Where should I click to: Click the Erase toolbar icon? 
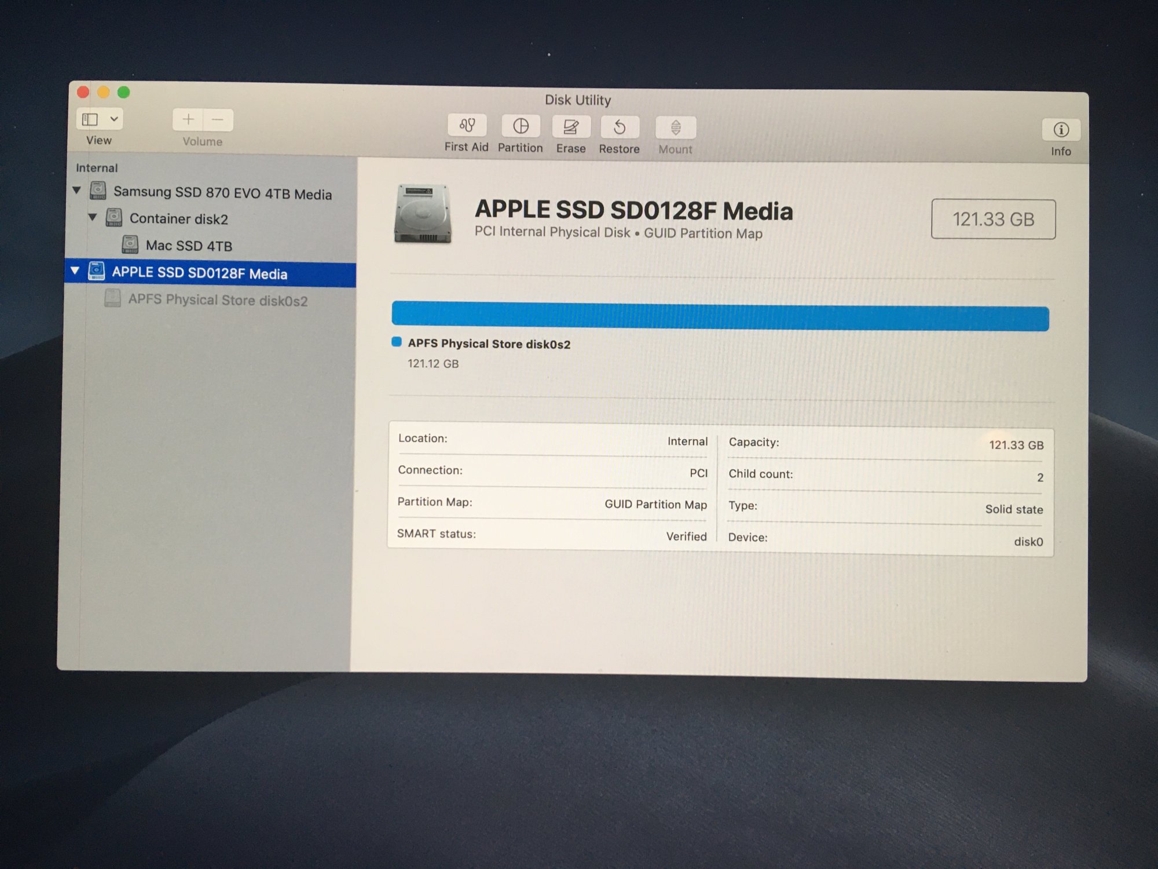coord(571,127)
